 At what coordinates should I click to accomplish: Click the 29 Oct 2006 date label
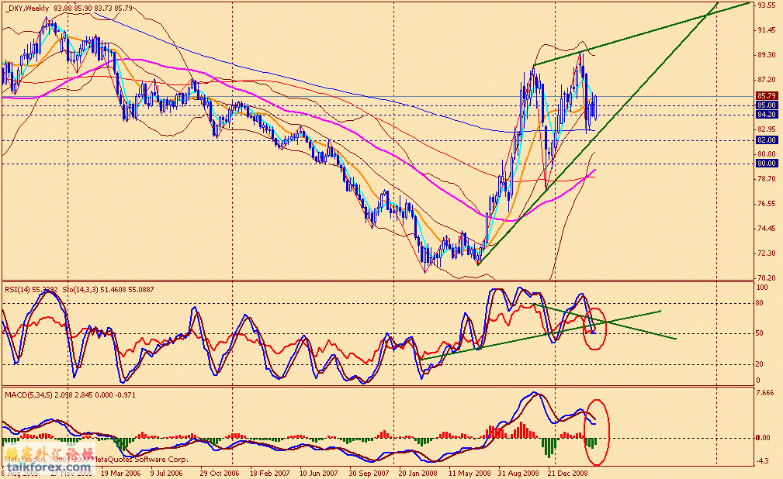(x=220, y=473)
